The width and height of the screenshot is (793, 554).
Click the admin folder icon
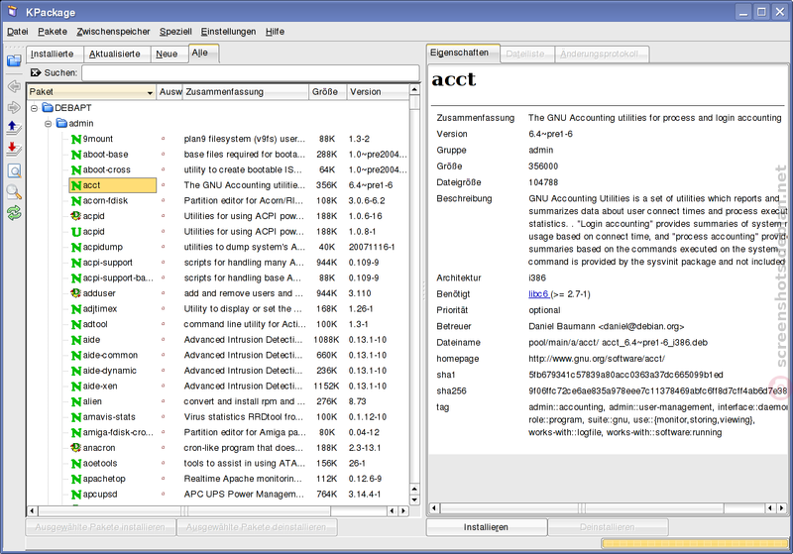61,123
